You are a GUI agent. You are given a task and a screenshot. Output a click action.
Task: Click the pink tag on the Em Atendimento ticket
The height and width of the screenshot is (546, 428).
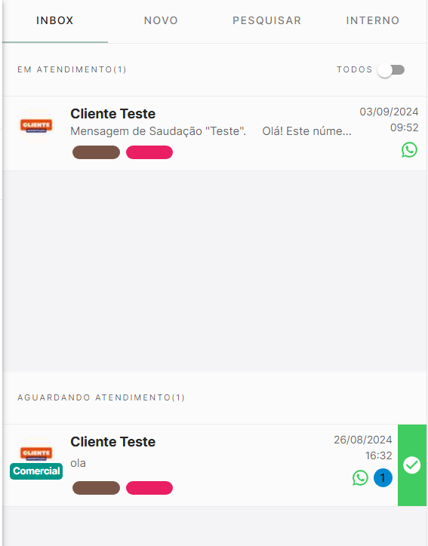coord(149,152)
